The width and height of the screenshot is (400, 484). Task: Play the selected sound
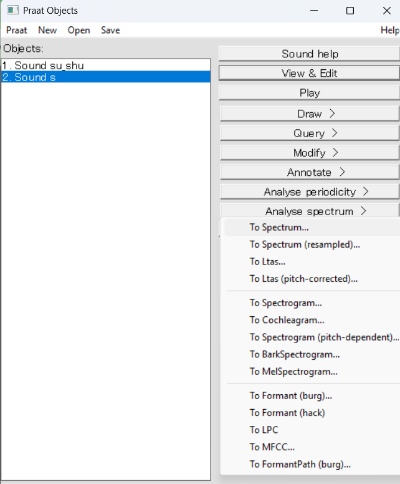[x=309, y=92]
